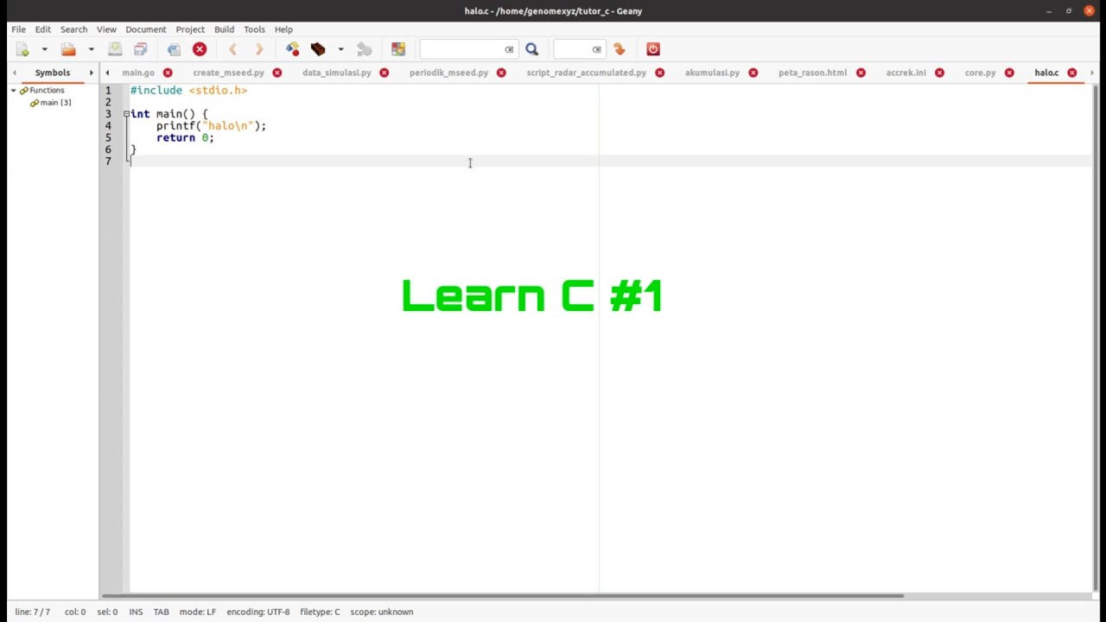1106x622 pixels.
Task: Clear the goto line field
Action: coord(596,49)
